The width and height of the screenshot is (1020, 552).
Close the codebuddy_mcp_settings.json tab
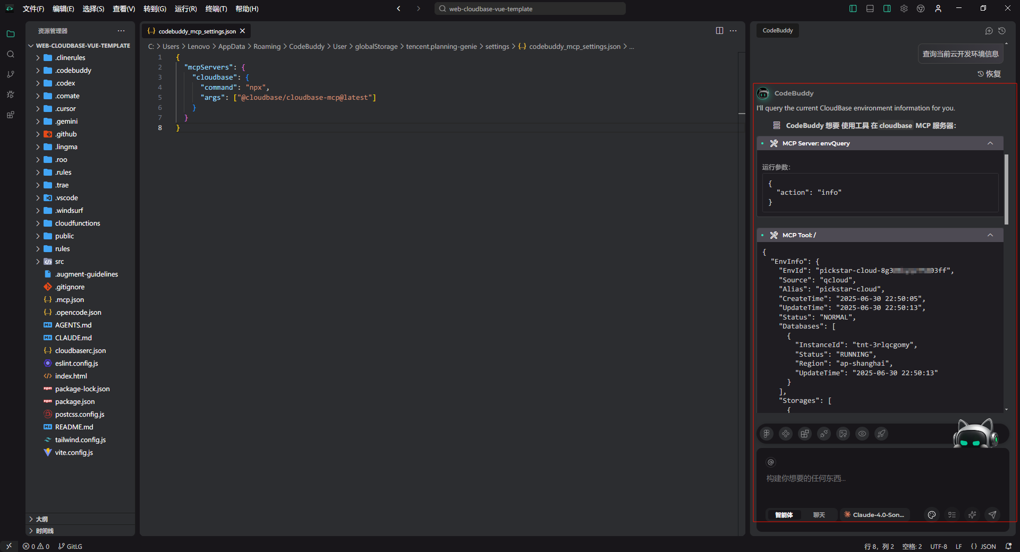point(243,31)
